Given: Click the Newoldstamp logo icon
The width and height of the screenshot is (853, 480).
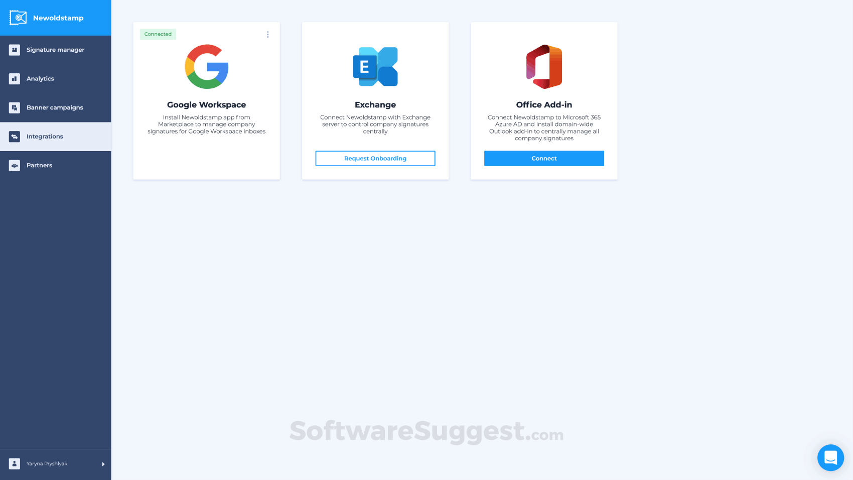Looking at the screenshot, I should (x=18, y=18).
